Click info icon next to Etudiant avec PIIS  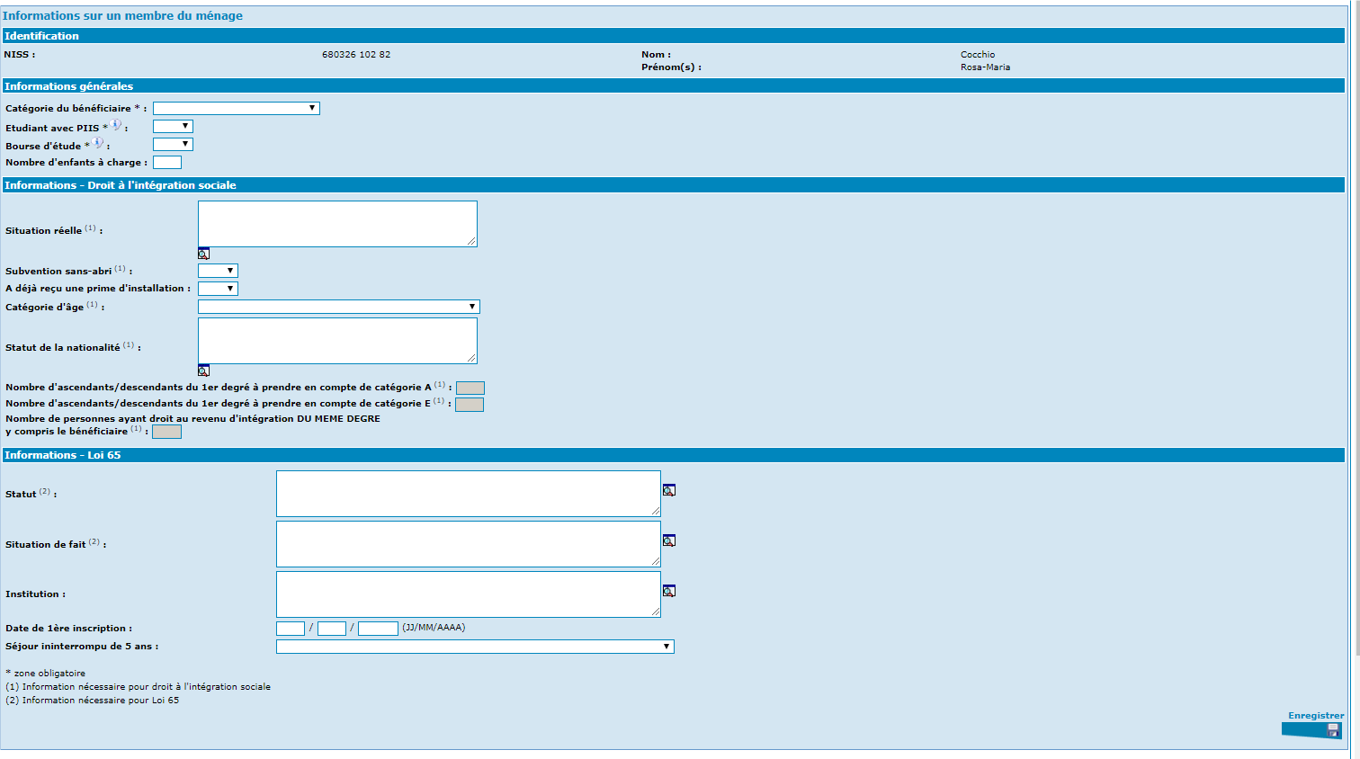click(x=115, y=125)
